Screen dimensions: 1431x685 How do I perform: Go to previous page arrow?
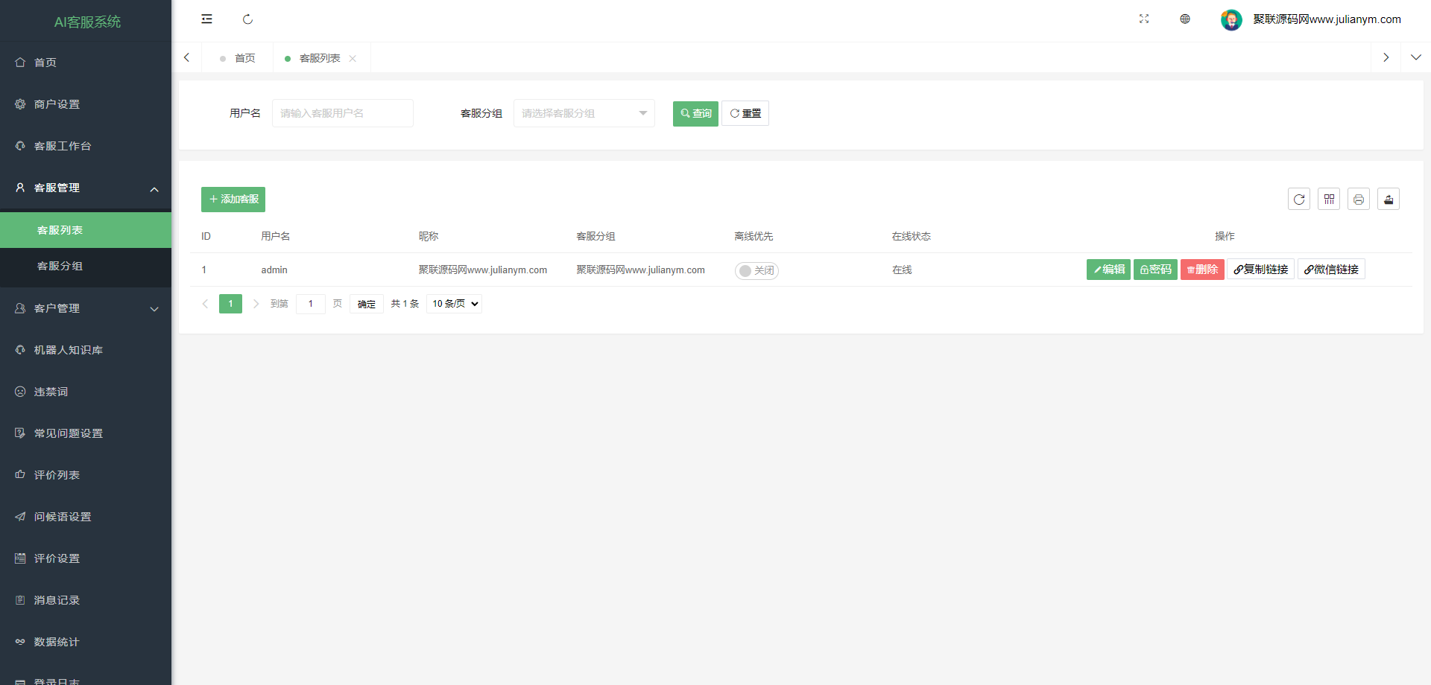click(x=206, y=304)
